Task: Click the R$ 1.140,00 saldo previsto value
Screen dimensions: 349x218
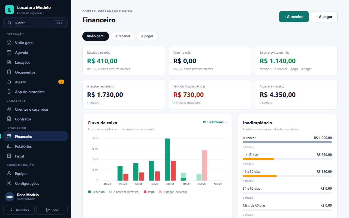Action: (x=278, y=61)
